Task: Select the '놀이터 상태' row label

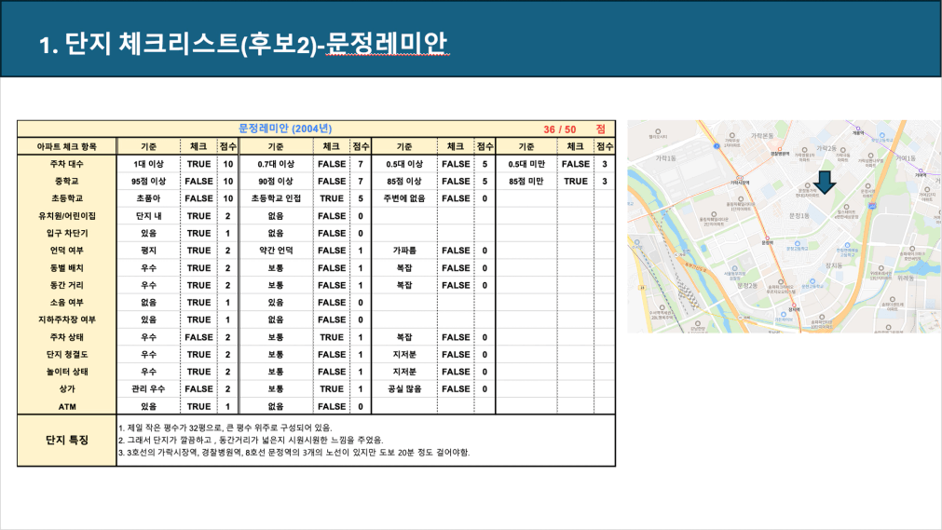Action: pos(67,372)
